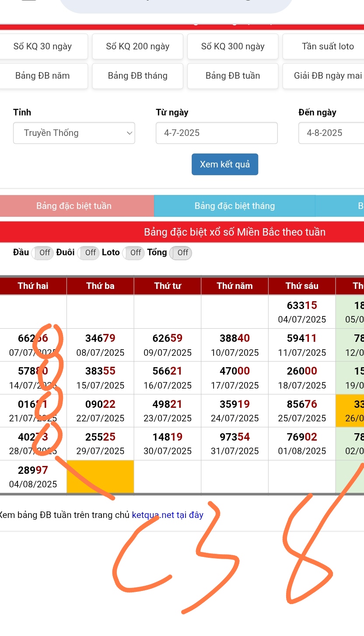Switch to Bảng đặc biệt tuần tab

pyautogui.click(x=74, y=206)
